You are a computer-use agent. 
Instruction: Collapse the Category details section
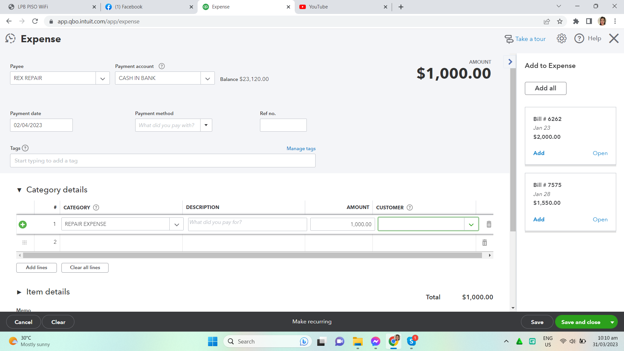tap(19, 190)
